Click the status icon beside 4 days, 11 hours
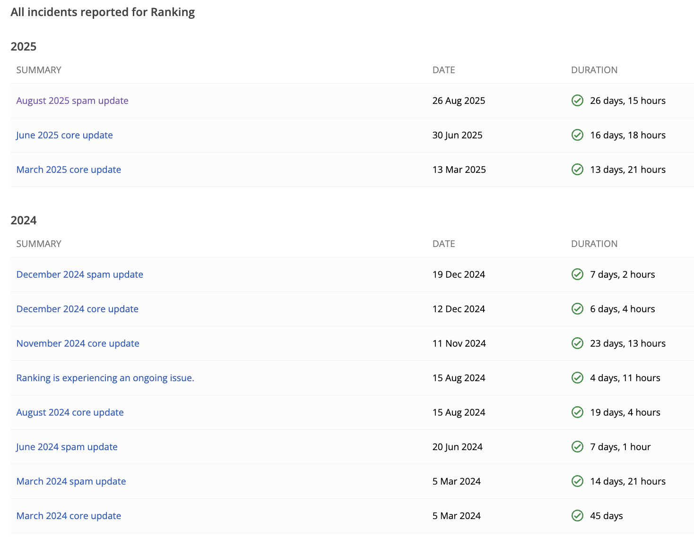This screenshot has width=694, height=546. (577, 378)
